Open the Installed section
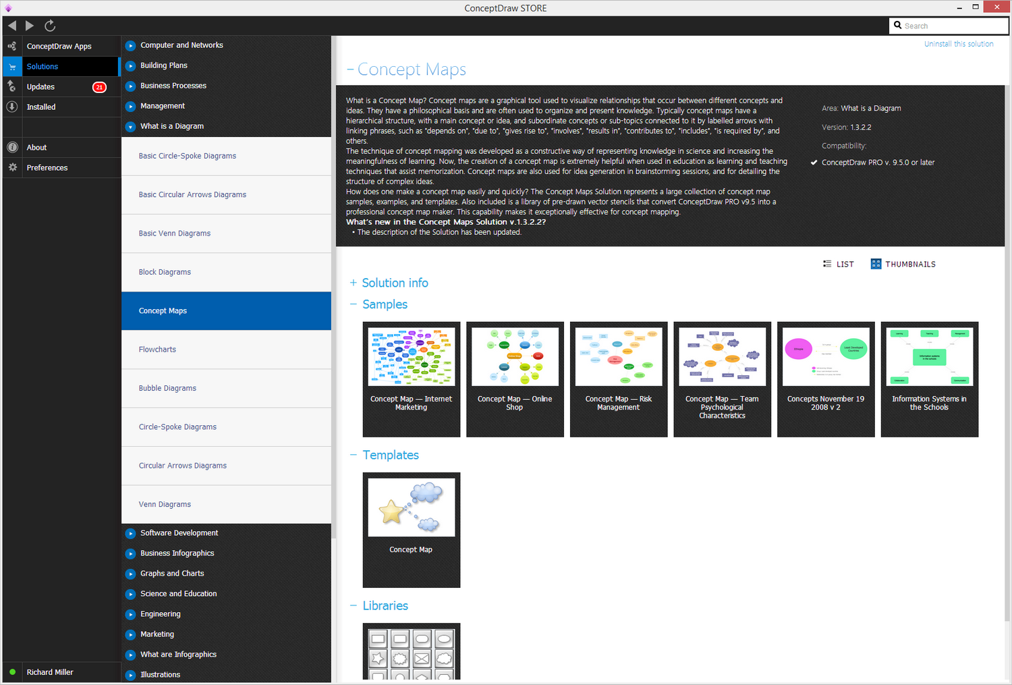 click(x=41, y=107)
